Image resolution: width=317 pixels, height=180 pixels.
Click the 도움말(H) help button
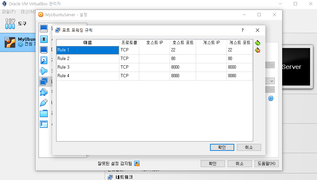point(266,163)
